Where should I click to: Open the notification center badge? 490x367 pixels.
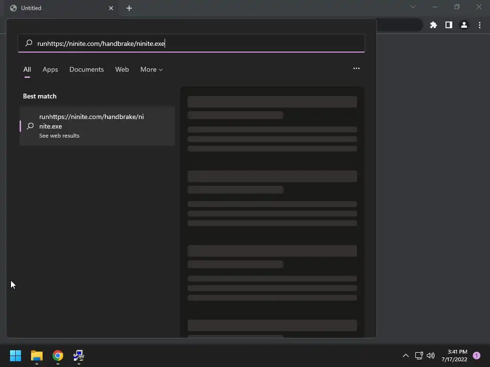[476, 356]
